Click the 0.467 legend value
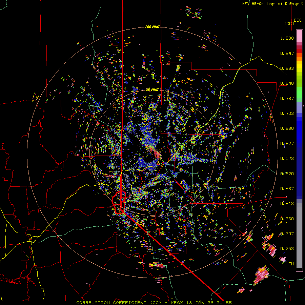Image resolution: width=305 pixels, height=305 pixels. [287, 189]
